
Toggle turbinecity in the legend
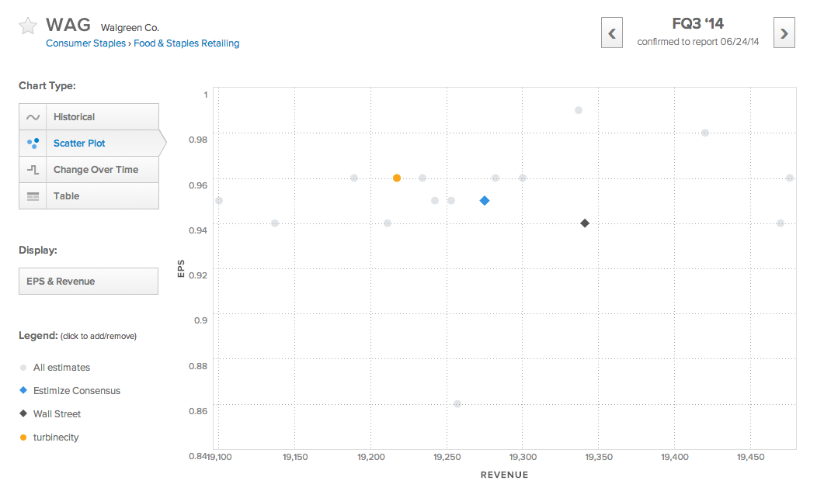pos(50,437)
